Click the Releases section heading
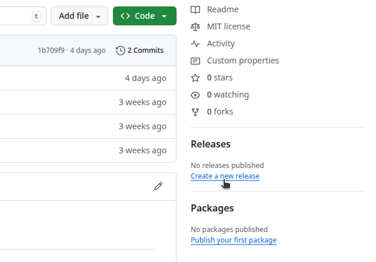The width and height of the screenshot is (376, 262). [x=211, y=145]
